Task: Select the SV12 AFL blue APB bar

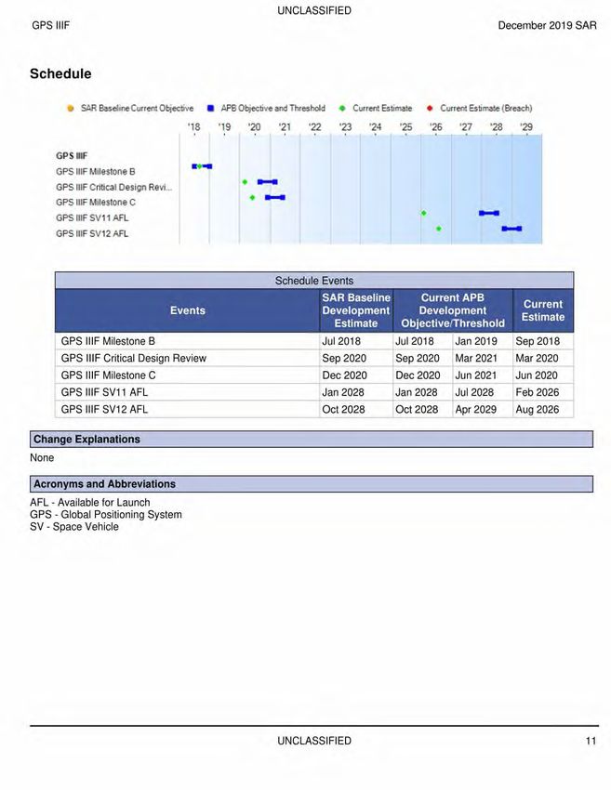Action: [511, 229]
